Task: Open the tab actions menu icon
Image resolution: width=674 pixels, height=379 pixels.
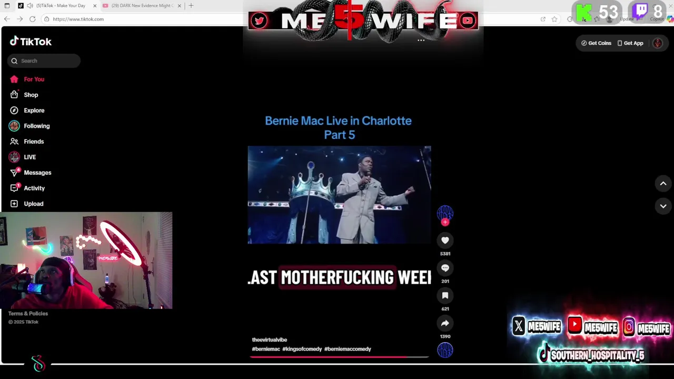Action: click(x=7, y=5)
